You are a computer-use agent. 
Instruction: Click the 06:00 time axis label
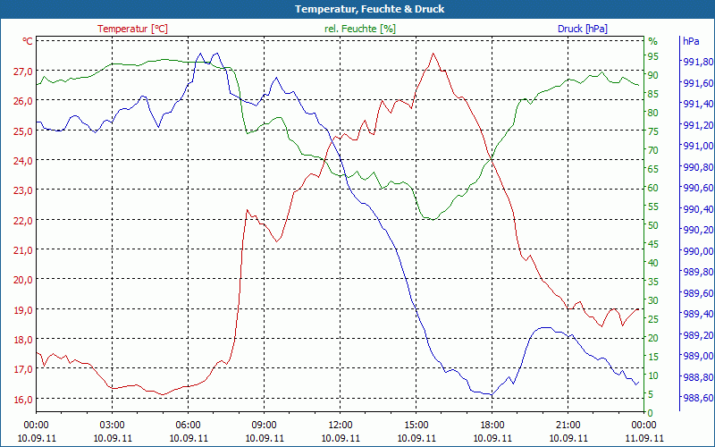click(189, 426)
